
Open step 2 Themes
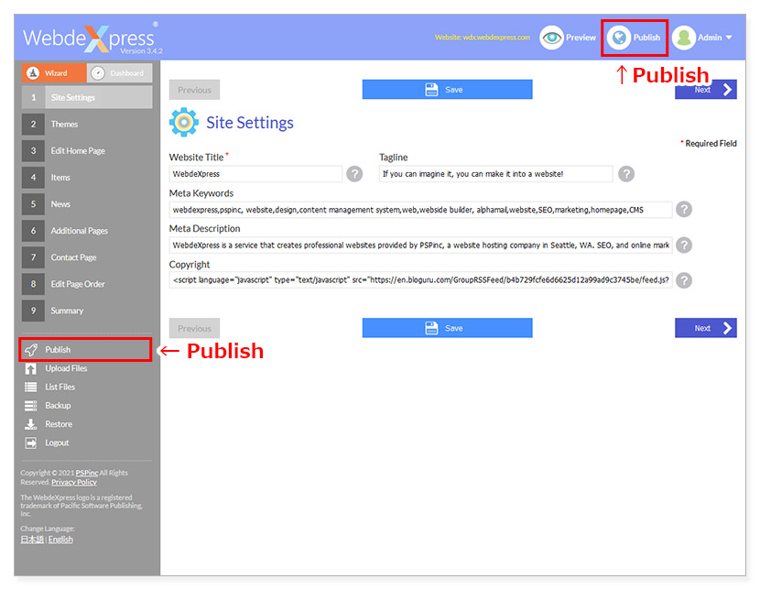point(87,124)
